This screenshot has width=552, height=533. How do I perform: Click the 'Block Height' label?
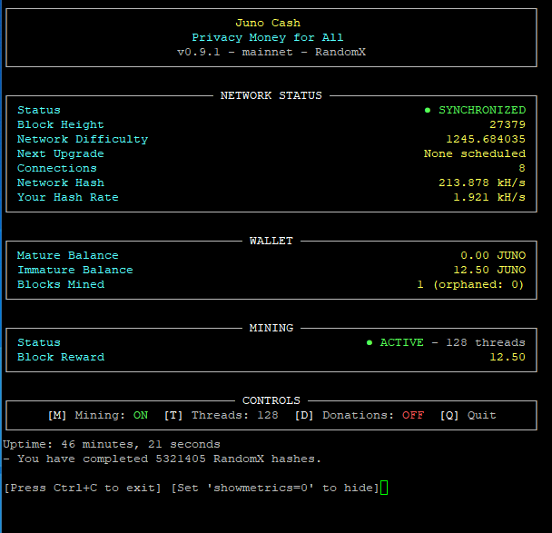pyautogui.click(x=61, y=124)
